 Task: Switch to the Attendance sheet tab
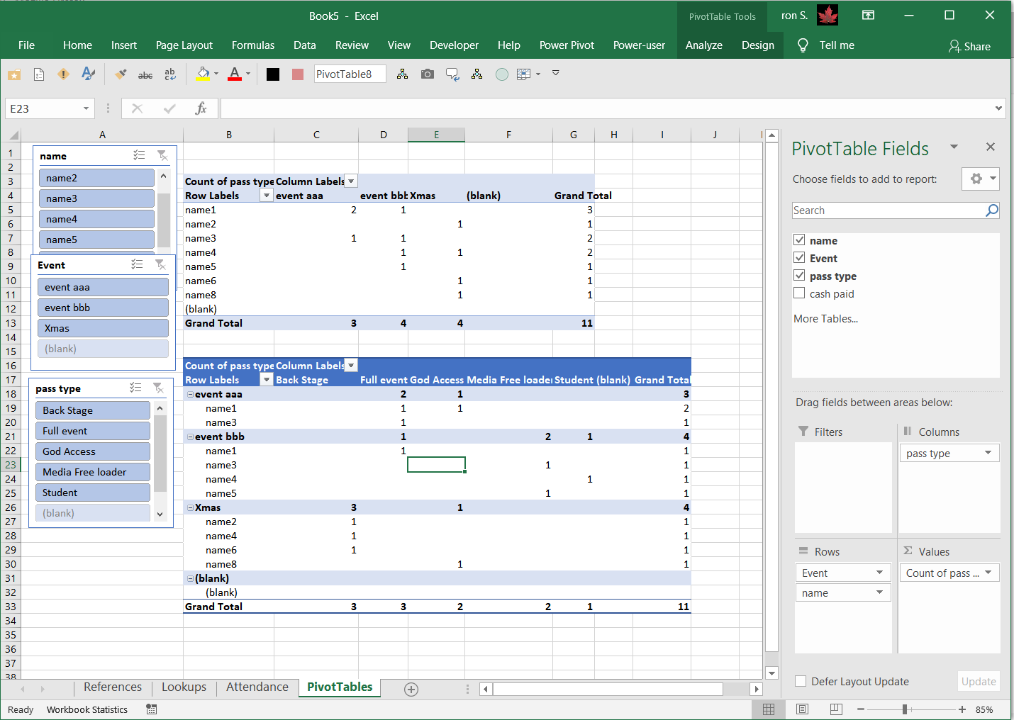(257, 687)
